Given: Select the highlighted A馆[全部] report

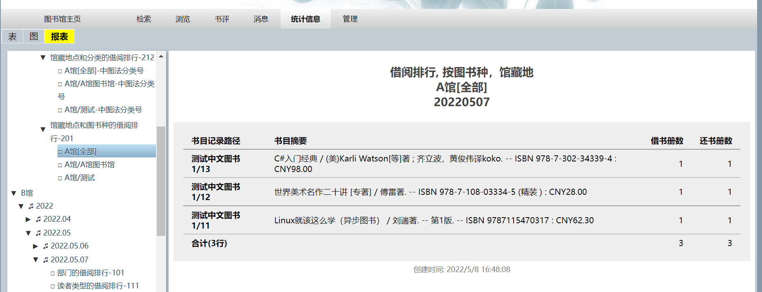Looking at the screenshot, I should point(107,152).
